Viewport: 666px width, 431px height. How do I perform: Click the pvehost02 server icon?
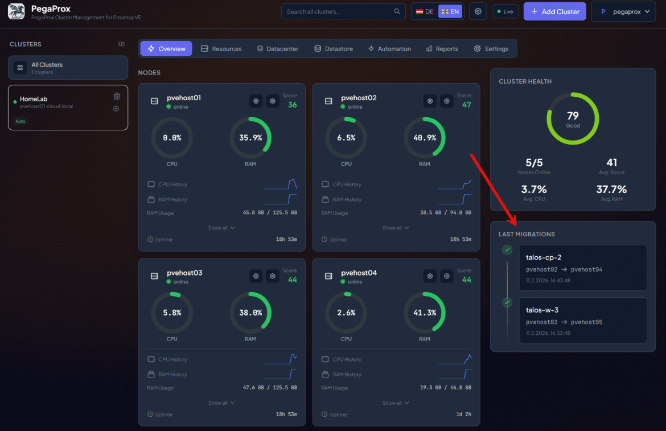pyautogui.click(x=328, y=101)
